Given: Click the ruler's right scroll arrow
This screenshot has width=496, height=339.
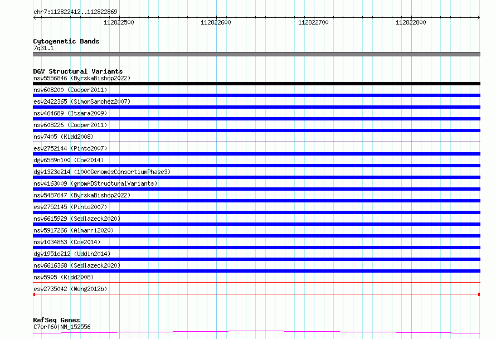Looking at the screenshot, I should tap(478, 18).
